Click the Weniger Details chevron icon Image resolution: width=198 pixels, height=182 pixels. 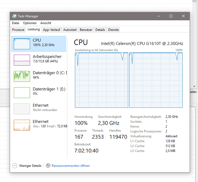(15, 166)
